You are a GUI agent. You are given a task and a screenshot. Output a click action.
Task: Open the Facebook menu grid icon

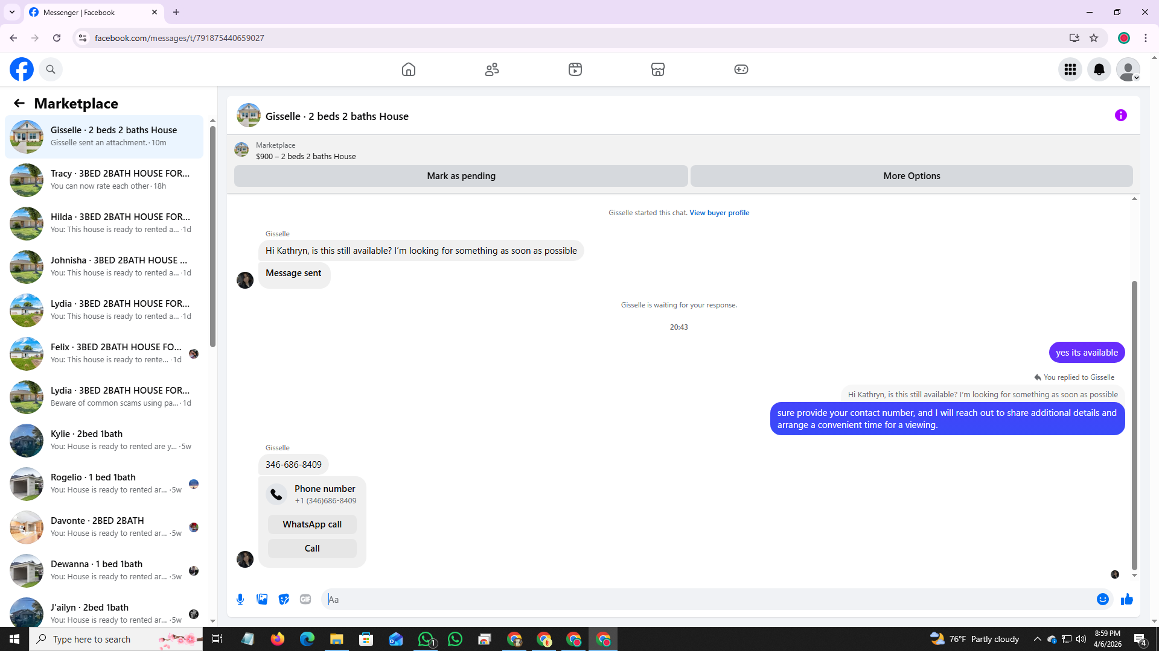click(1070, 69)
